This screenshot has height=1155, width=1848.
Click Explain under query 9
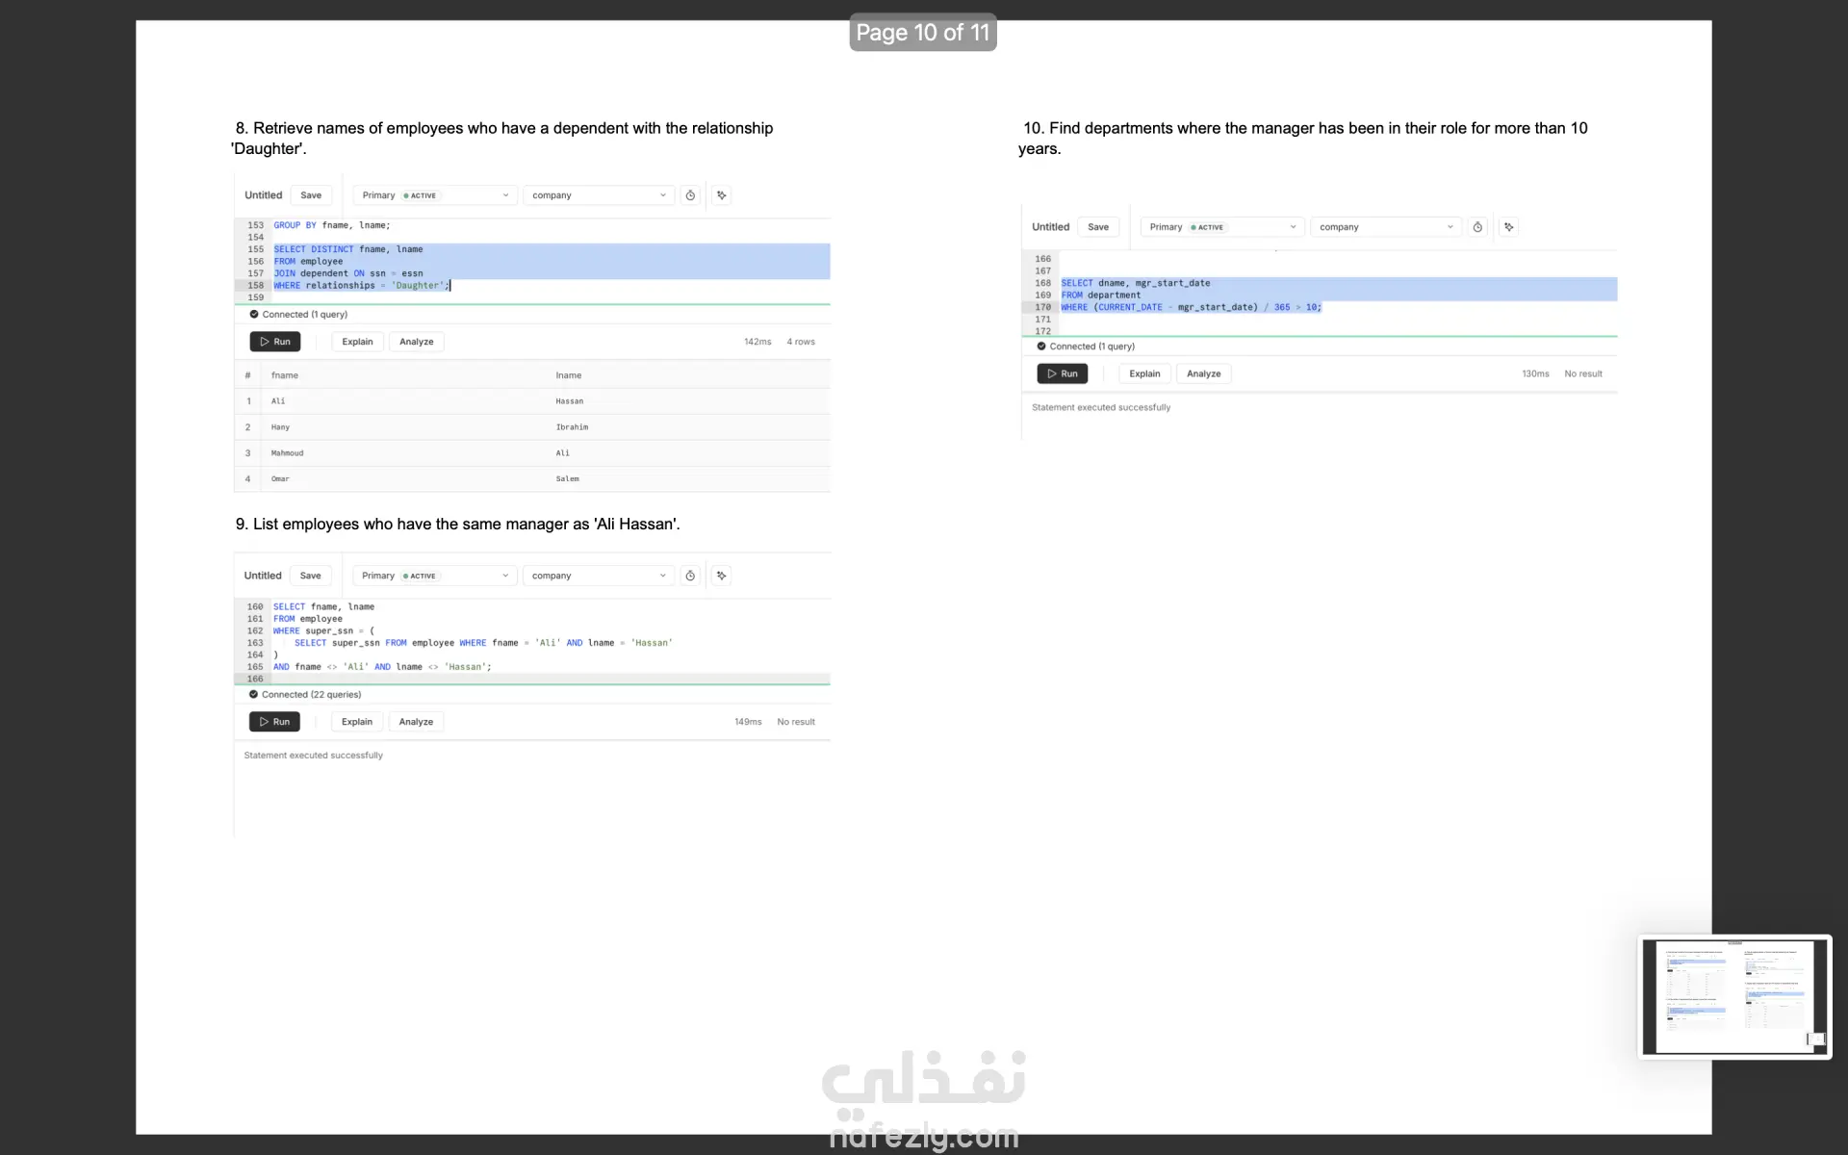click(357, 722)
